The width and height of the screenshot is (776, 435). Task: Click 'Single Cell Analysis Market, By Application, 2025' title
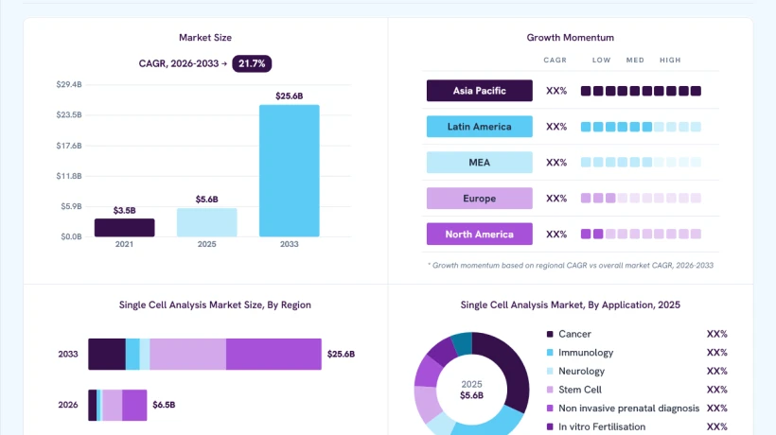tap(570, 305)
